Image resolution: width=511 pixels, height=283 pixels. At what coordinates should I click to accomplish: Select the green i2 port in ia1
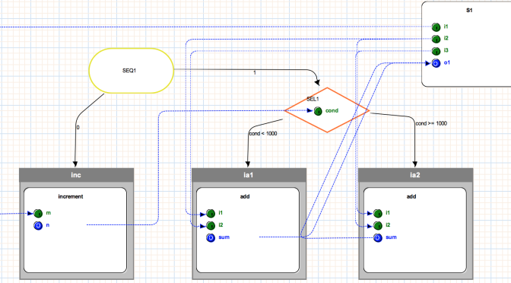[x=211, y=226]
